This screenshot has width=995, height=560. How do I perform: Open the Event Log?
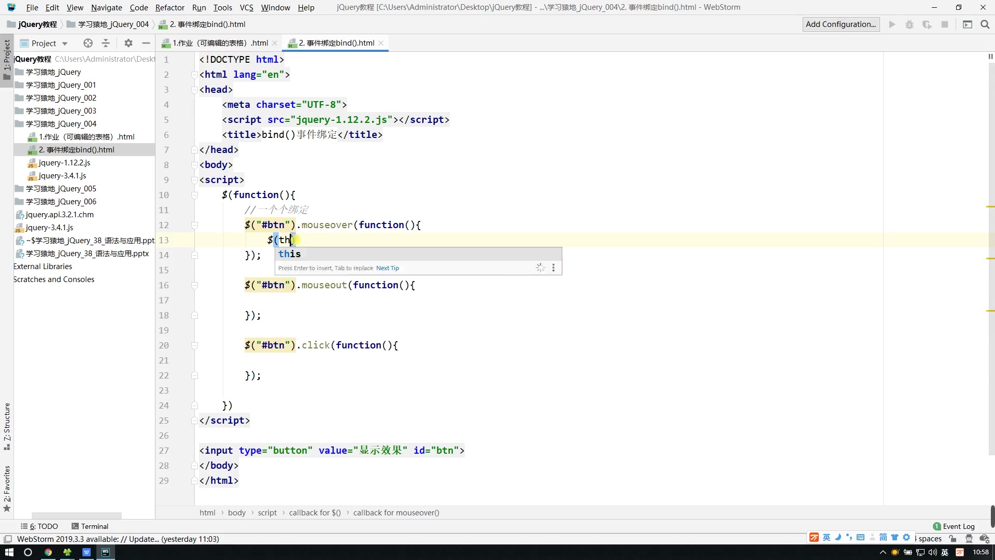(954, 526)
